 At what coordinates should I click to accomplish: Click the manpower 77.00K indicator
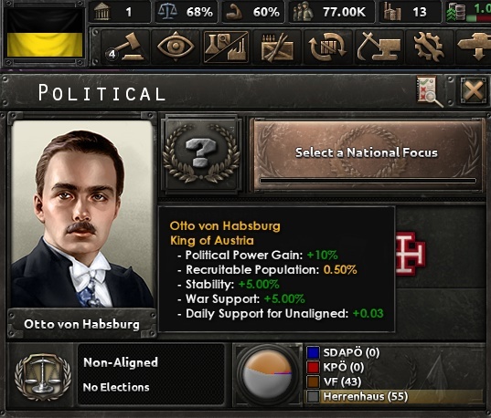331,12
